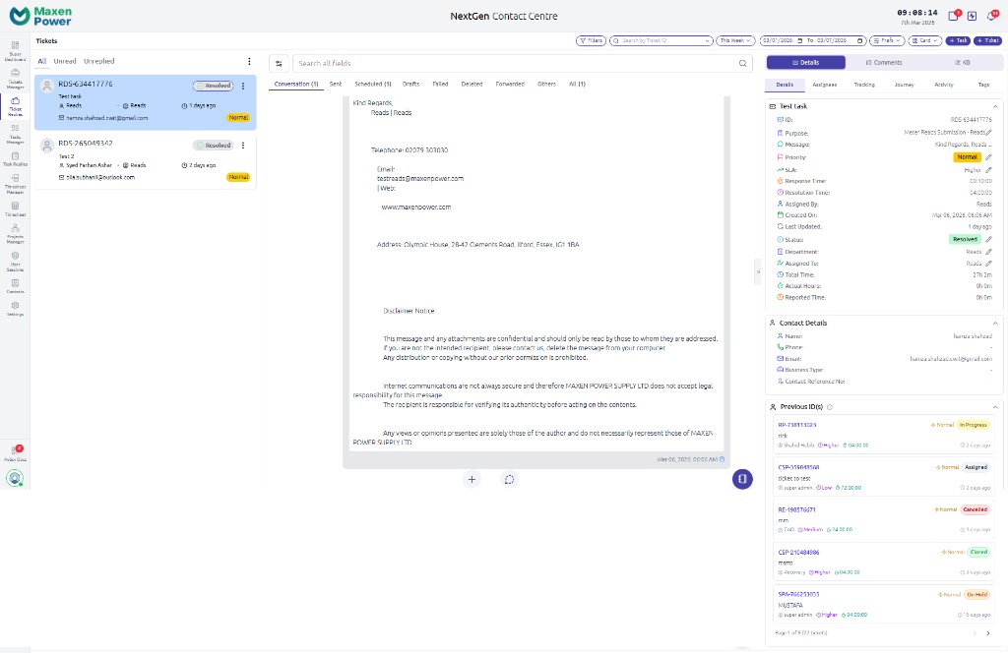Click the Search by Ticket ID field

660,40
